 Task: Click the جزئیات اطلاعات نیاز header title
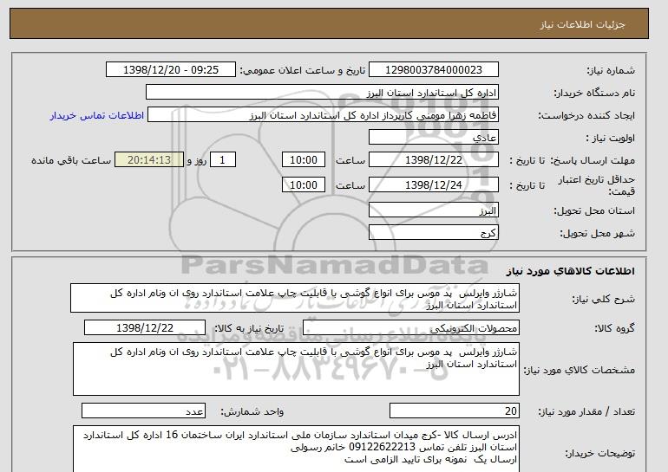tap(582, 23)
